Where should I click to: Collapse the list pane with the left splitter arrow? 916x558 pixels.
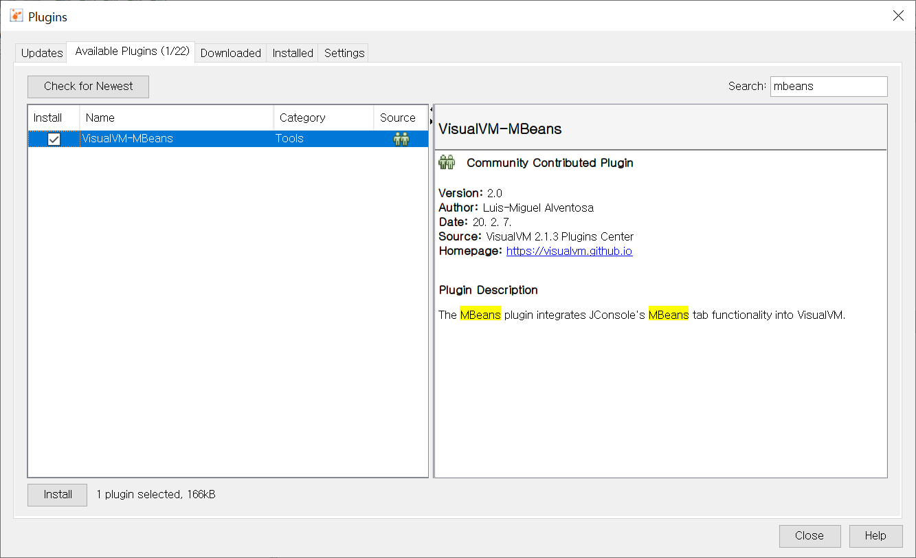431,109
